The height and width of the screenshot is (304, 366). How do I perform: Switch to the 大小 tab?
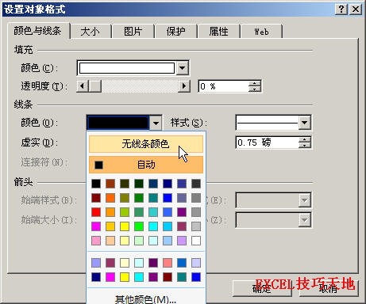point(90,32)
